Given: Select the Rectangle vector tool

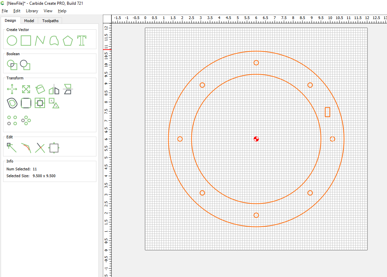Looking at the screenshot, I should [26, 41].
